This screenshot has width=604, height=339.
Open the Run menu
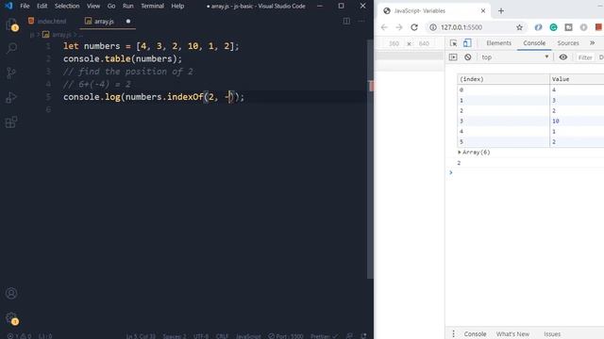(128, 6)
